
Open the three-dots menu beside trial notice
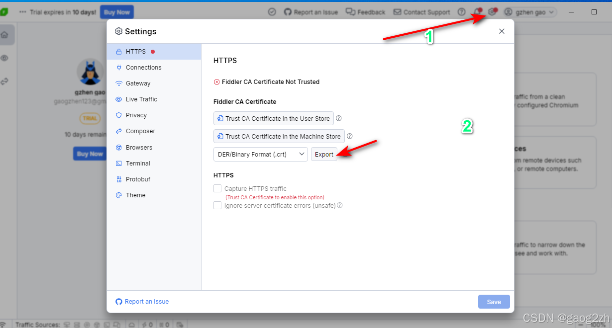pyautogui.click(x=22, y=12)
